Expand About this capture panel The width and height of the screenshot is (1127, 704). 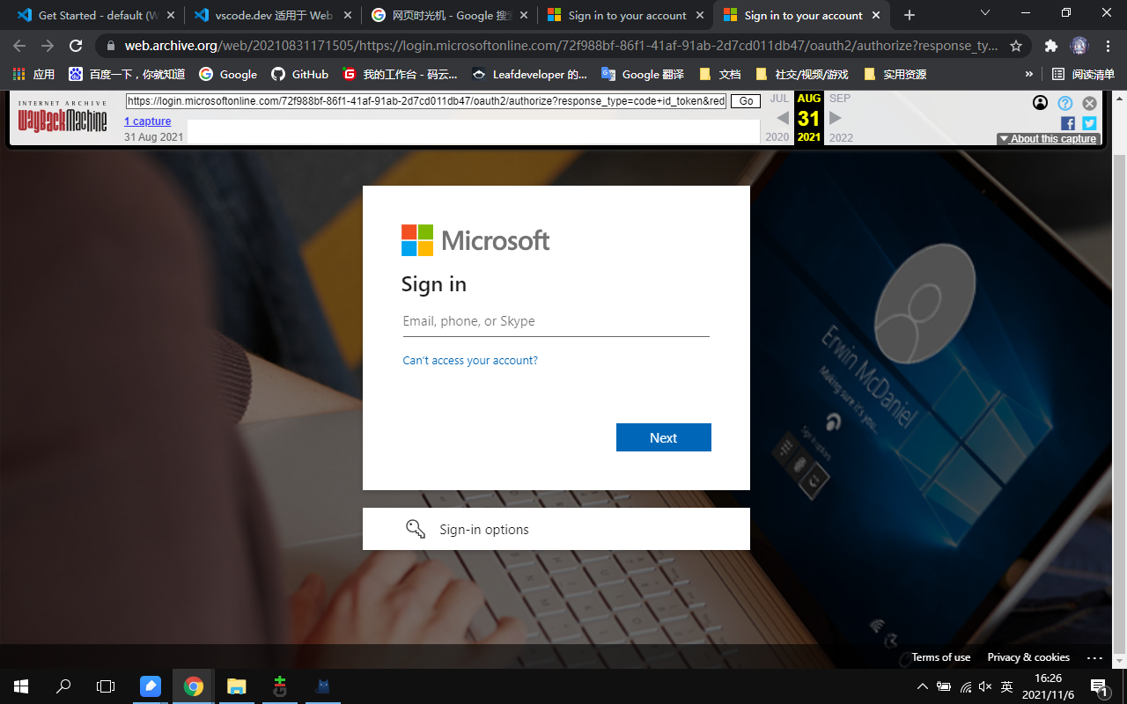click(1048, 139)
